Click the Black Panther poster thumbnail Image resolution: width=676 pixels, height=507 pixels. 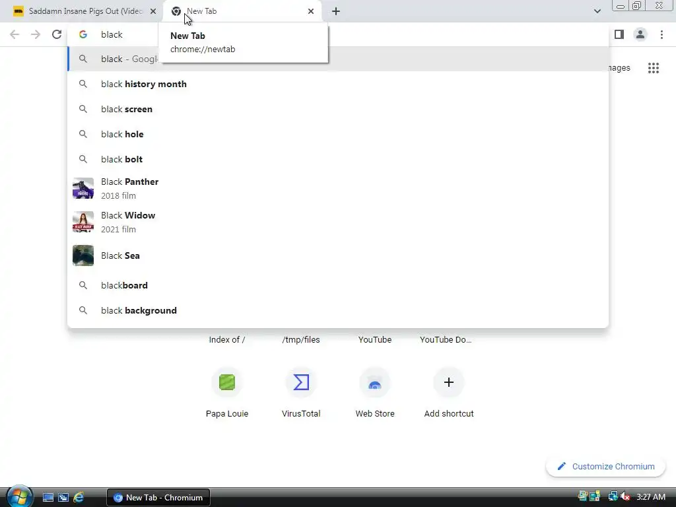[83, 188]
